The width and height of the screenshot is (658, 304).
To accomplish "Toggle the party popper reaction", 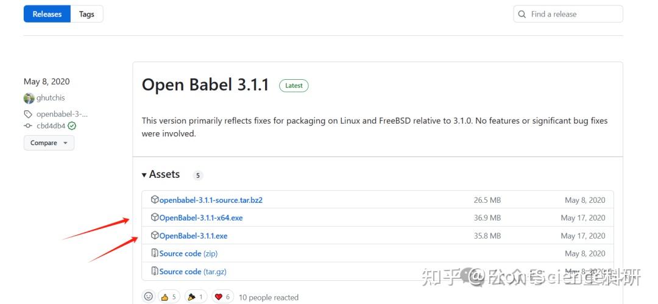I will [195, 297].
